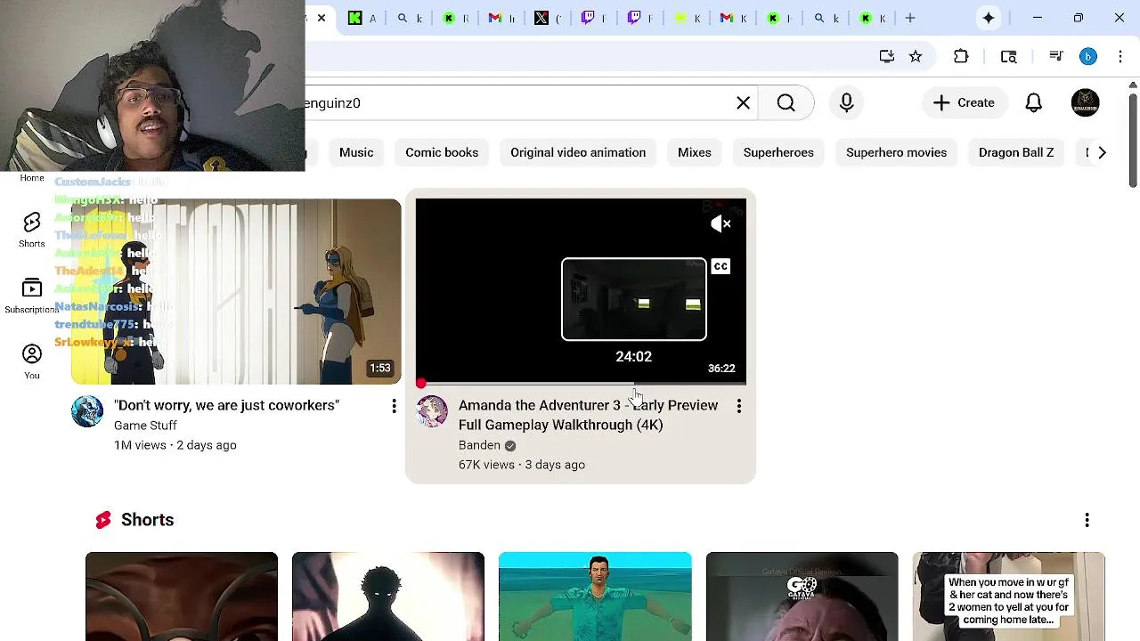Open the Chrome profile 'b' avatar
This screenshot has height=641, width=1140.
pos(1088,56)
